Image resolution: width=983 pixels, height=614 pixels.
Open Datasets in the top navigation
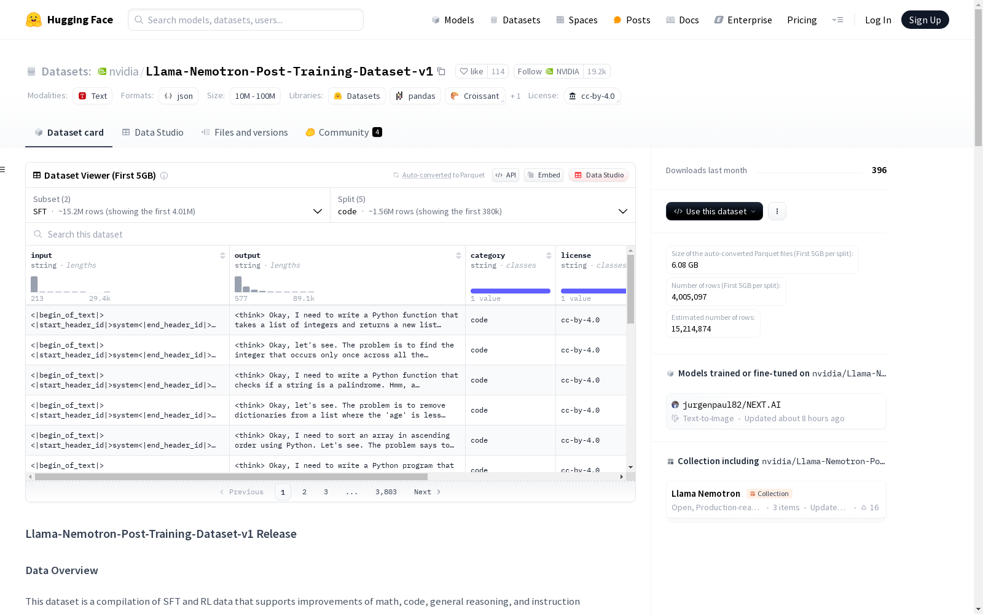coord(515,20)
